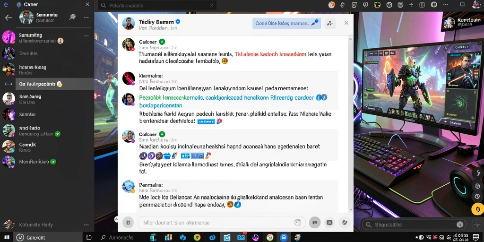
Task: Select the bdathe Nmeg chat
Action: click(47, 69)
